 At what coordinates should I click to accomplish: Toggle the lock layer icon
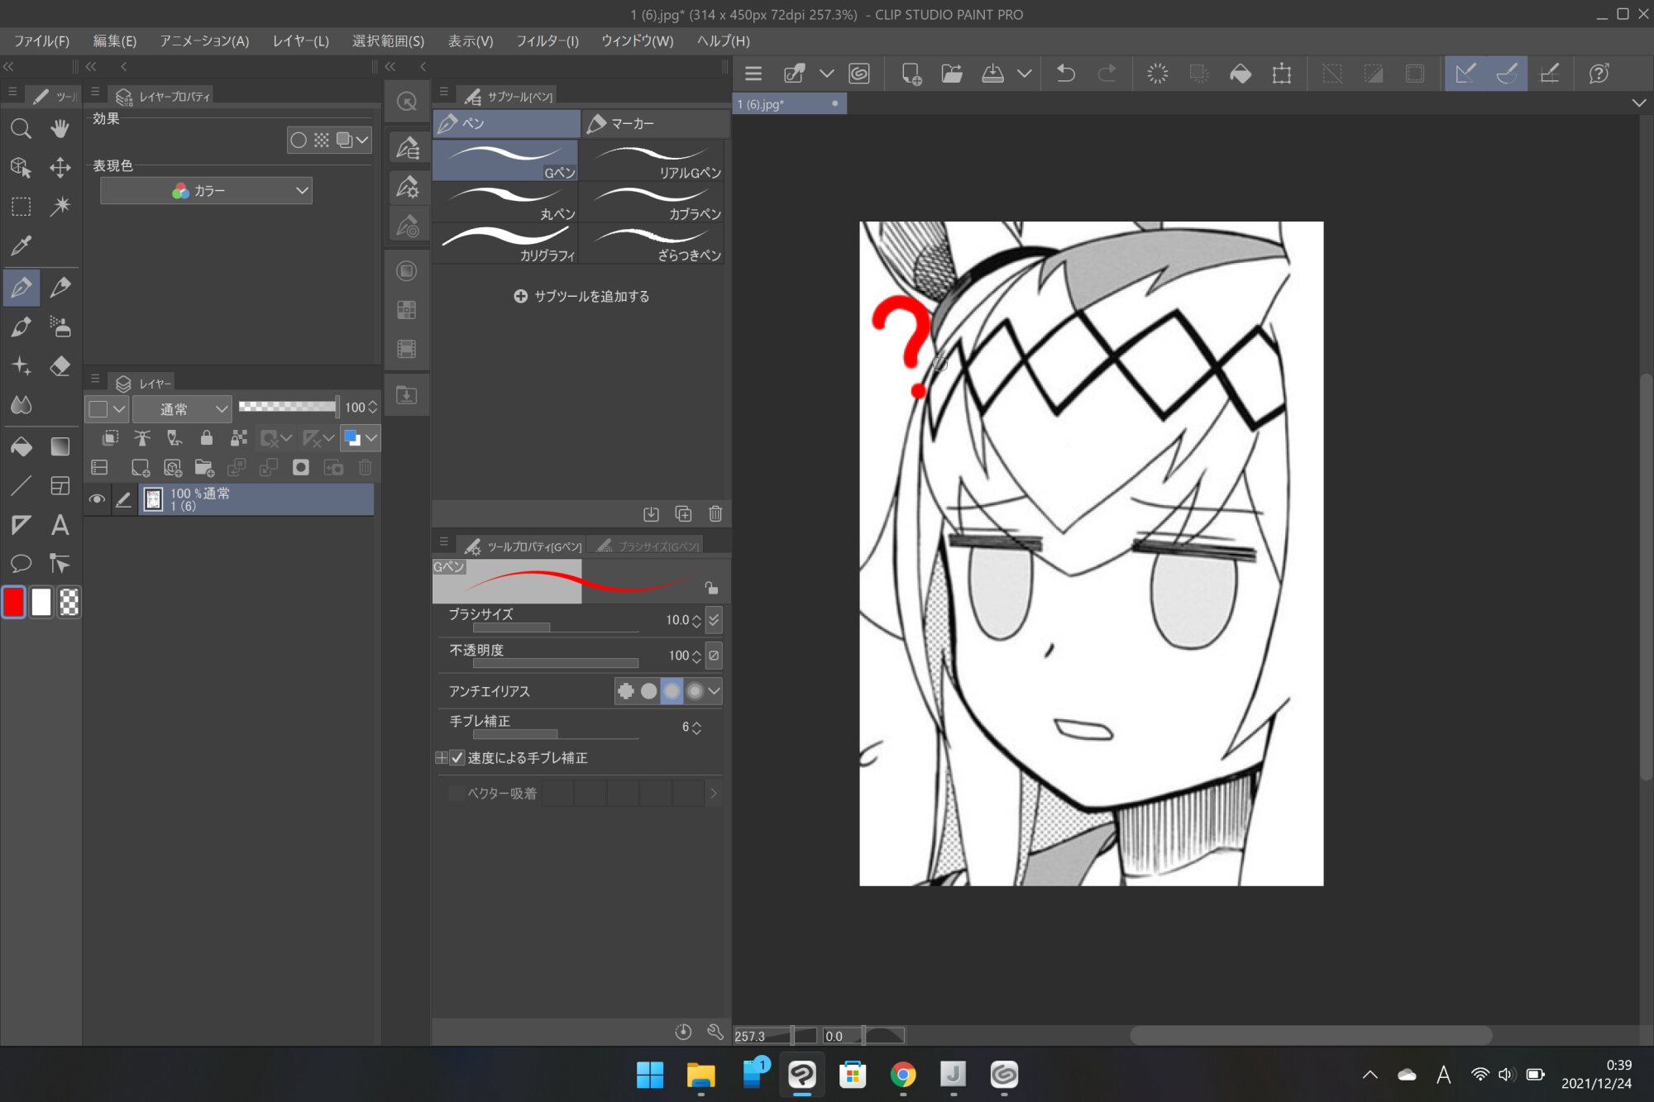(x=207, y=438)
